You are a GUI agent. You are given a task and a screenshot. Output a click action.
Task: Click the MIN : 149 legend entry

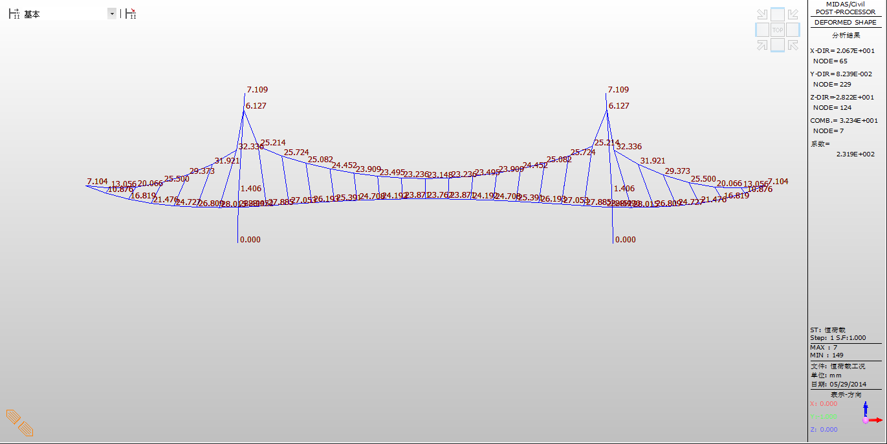(x=827, y=355)
